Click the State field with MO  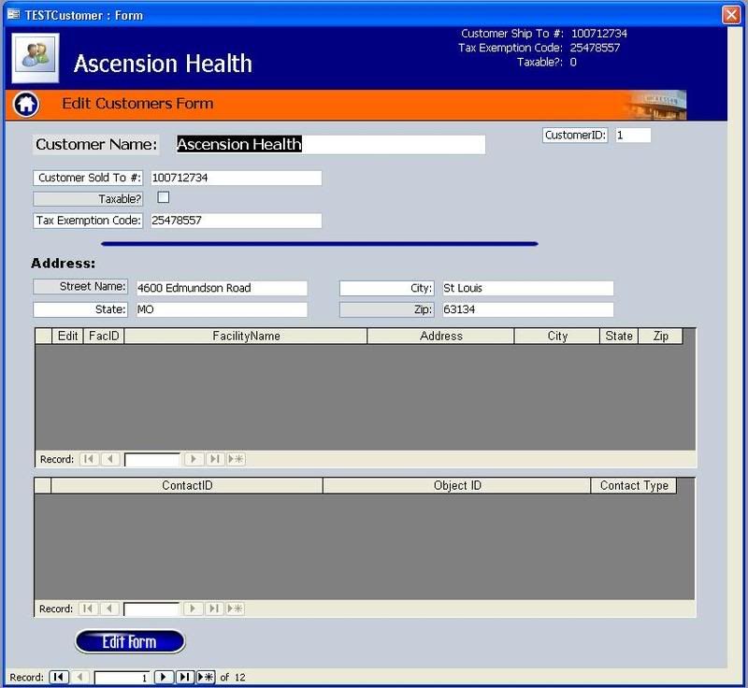[x=222, y=309]
